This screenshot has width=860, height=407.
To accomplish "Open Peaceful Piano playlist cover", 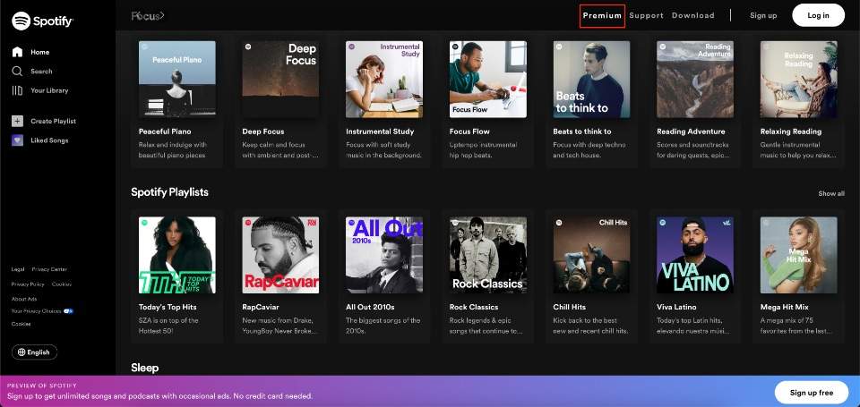I will pos(177,80).
